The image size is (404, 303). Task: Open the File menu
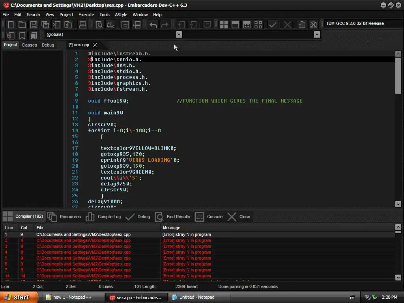tap(6, 15)
